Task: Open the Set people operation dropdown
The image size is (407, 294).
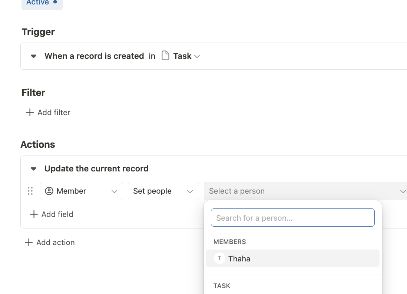Action: [163, 191]
